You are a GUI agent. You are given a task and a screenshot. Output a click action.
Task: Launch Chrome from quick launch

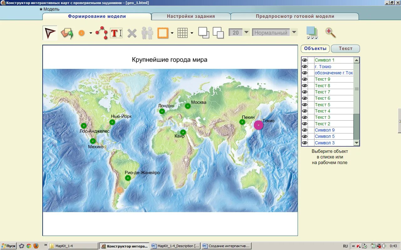coord(29,246)
